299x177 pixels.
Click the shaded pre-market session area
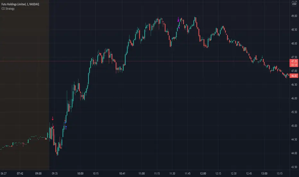coord(24,80)
